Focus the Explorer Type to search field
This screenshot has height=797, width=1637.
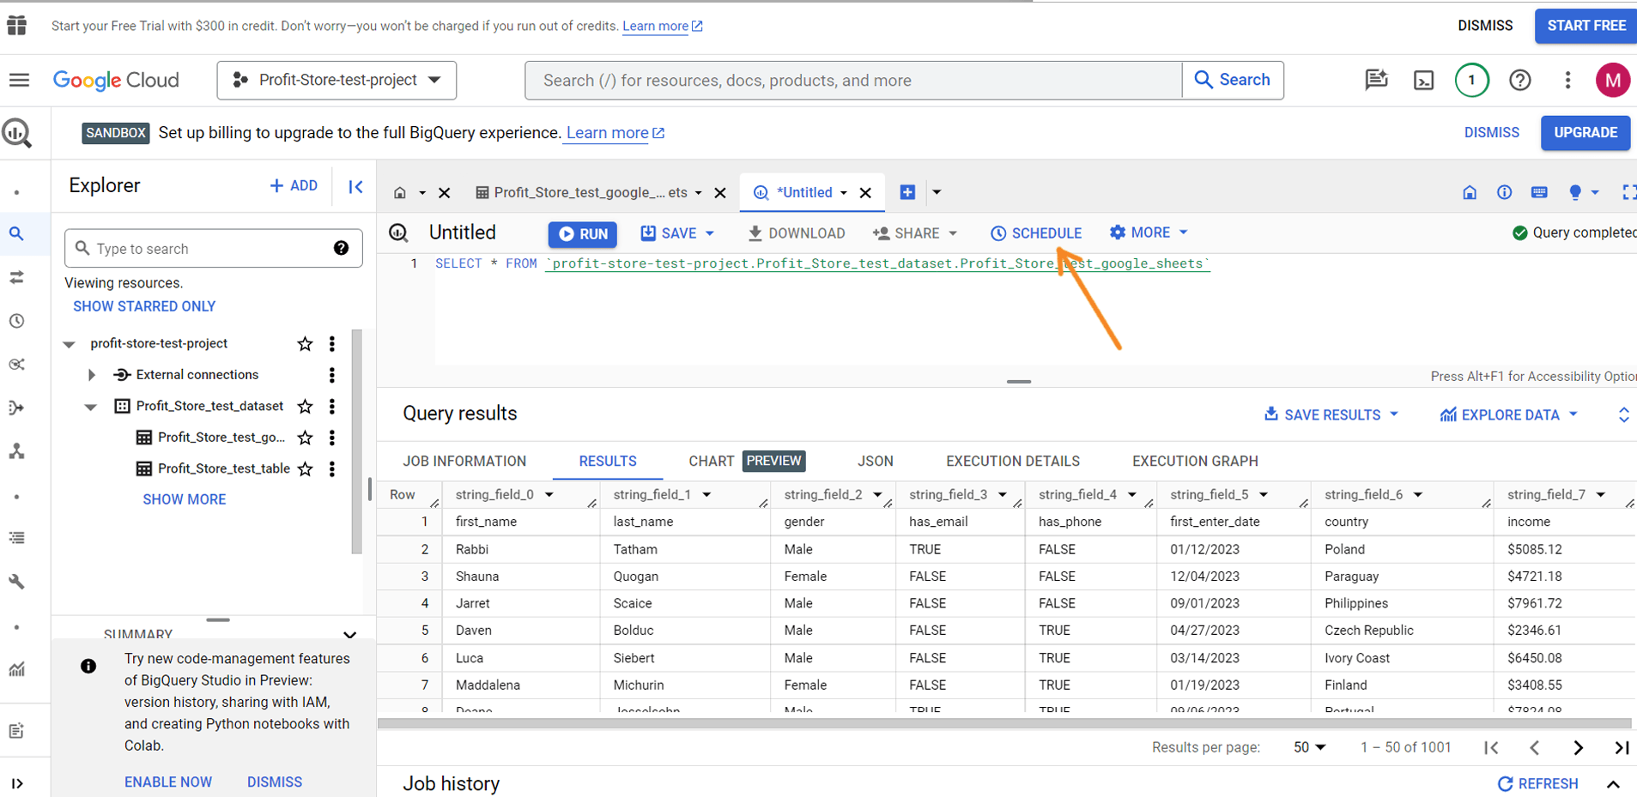(x=214, y=249)
